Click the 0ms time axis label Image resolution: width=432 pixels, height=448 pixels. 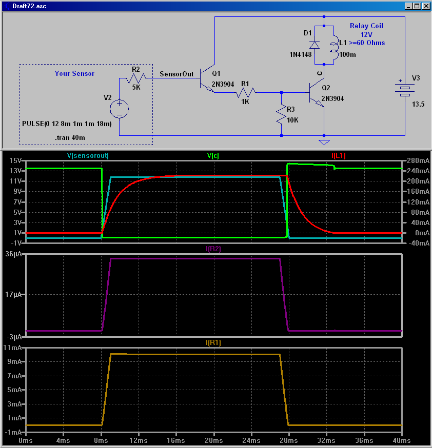26,440
